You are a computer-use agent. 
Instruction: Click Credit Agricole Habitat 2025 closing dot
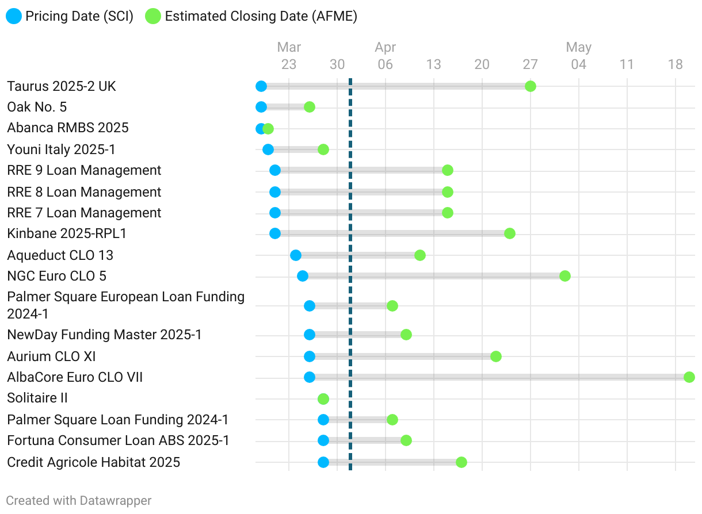pos(461,462)
